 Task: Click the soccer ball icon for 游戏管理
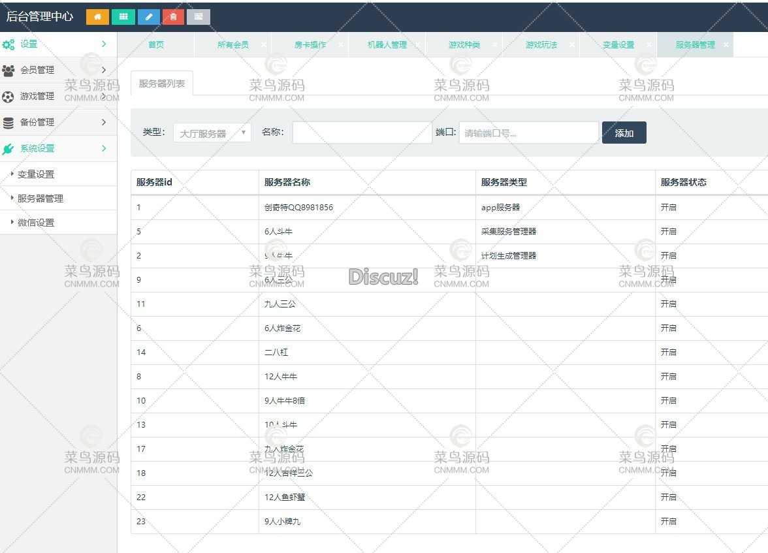click(x=8, y=97)
